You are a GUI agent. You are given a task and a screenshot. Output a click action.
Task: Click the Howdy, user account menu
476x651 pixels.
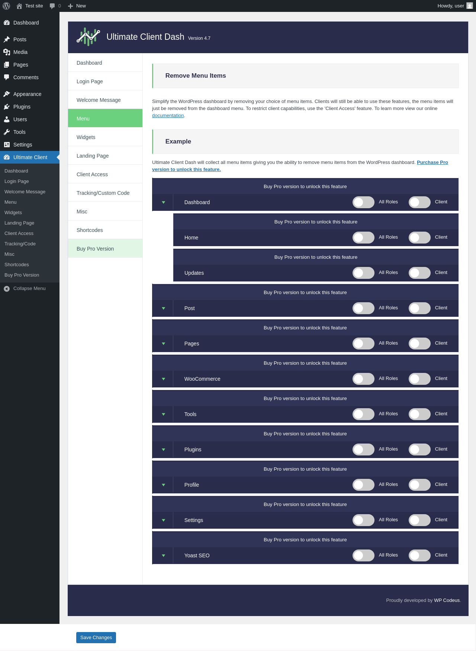click(x=455, y=6)
